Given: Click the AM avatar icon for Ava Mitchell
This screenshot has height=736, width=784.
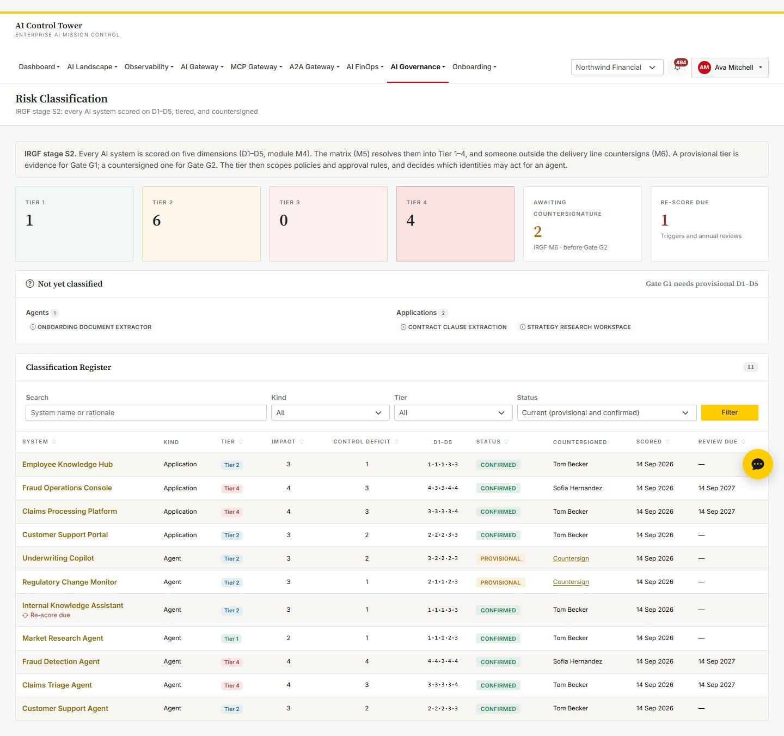Looking at the screenshot, I should [x=704, y=68].
